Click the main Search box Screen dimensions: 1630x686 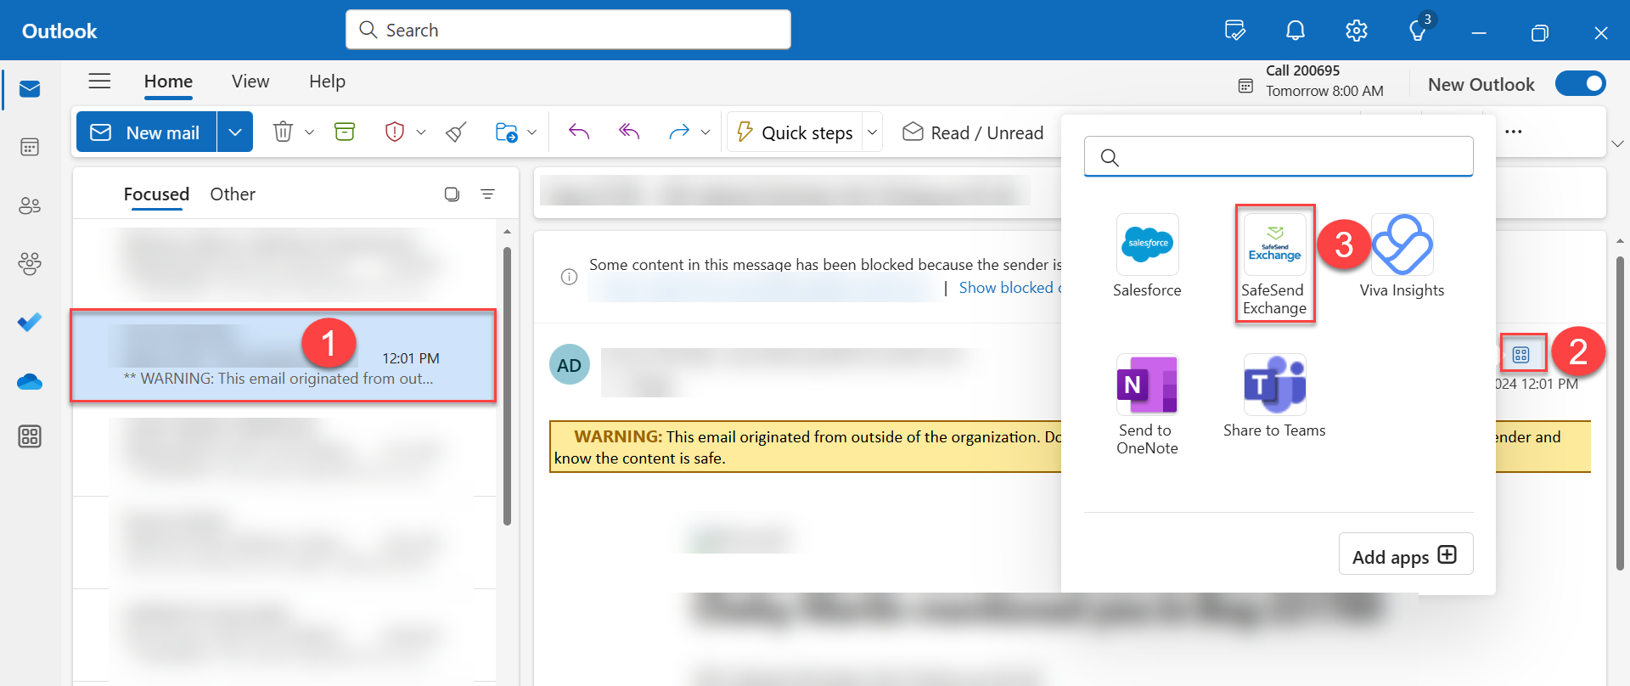point(568,30)
